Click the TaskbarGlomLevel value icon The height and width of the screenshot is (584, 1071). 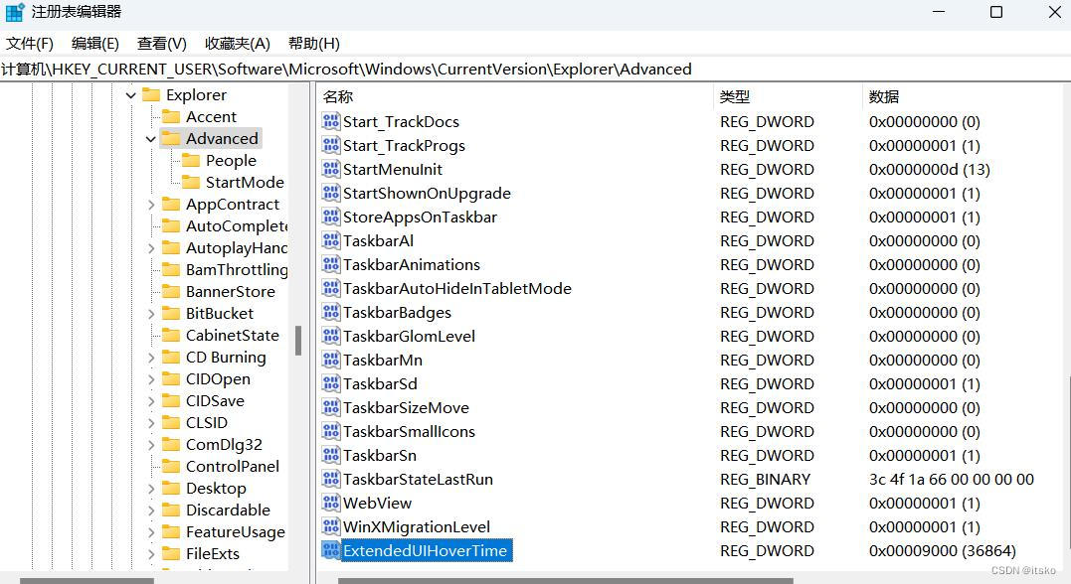click(x=331, y=337)
